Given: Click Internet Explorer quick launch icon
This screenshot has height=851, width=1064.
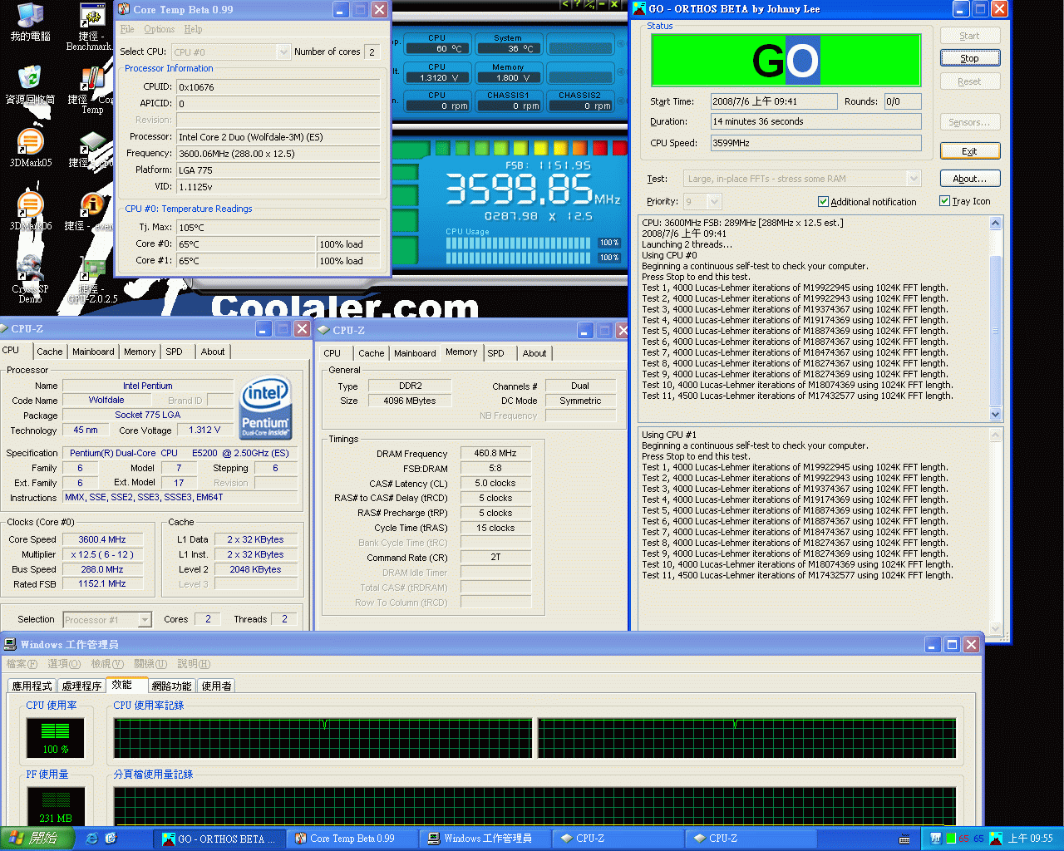Looking at the screenshot, I should tap(91, 839).
